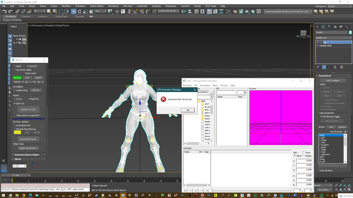The image size is (353, 198).
Task: Expand the Dummies/Bones Helper rollout
Action: 29,155
